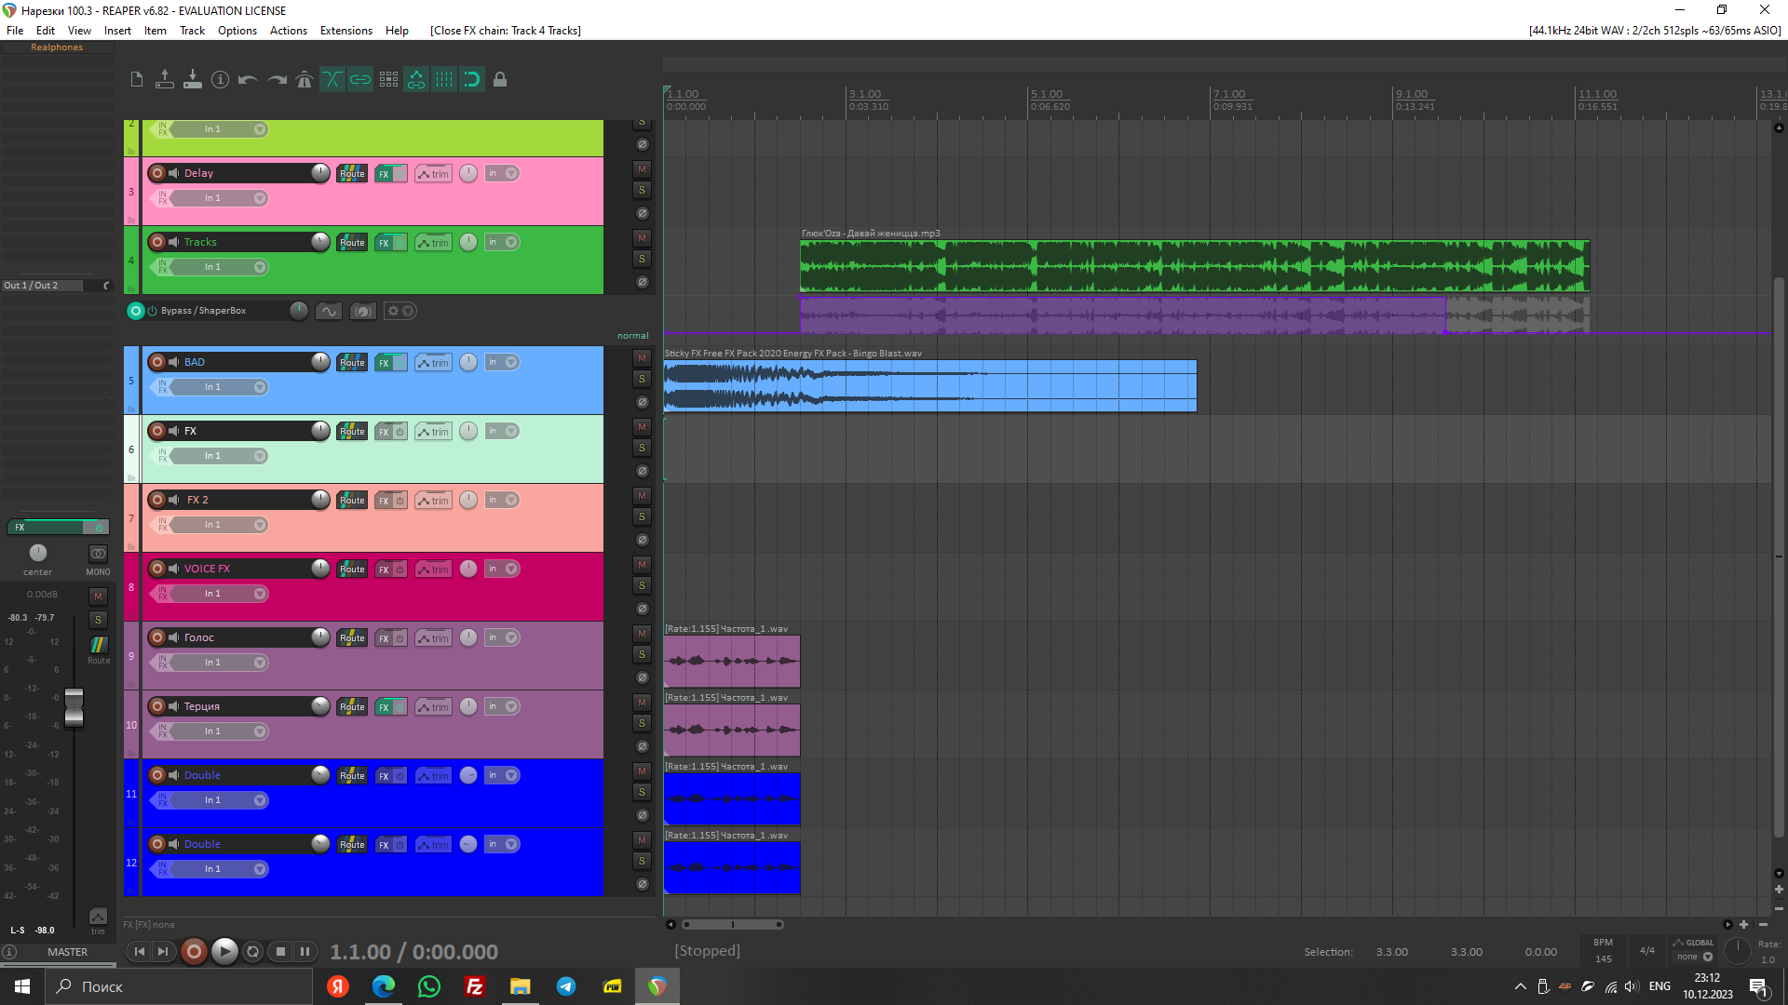Open the Extensions menu

pos(346,31)
